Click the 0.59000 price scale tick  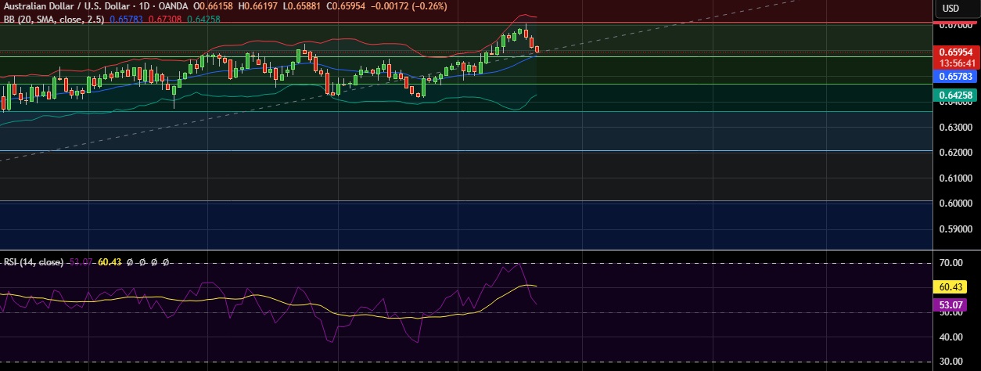pos(956,229)
